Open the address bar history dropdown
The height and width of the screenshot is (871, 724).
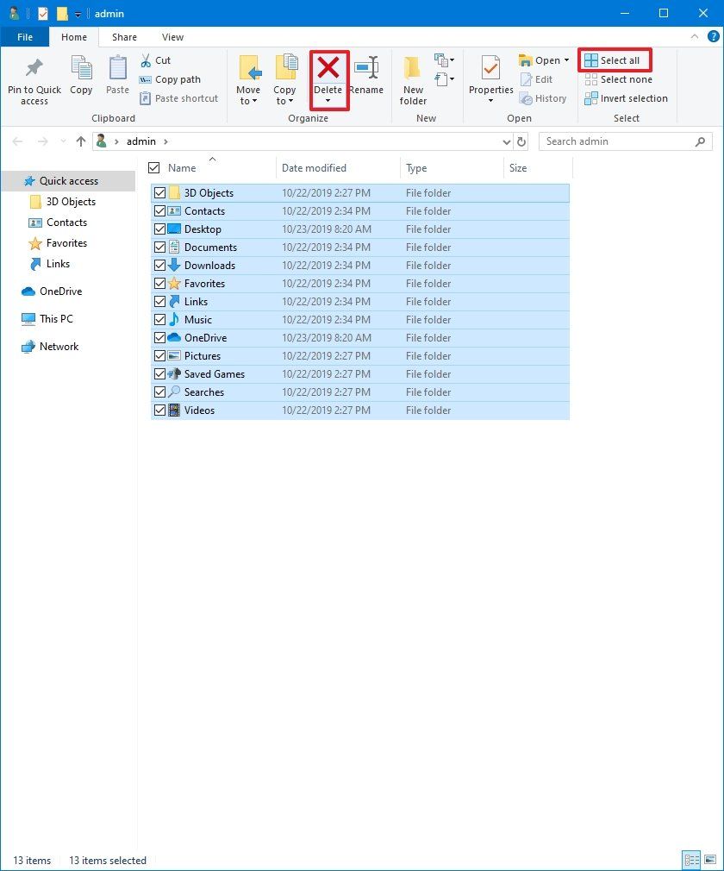click(x=507, y=141)
